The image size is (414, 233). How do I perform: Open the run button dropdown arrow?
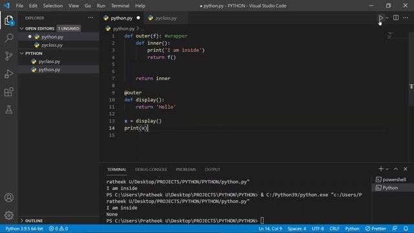[x=387, y=17]
